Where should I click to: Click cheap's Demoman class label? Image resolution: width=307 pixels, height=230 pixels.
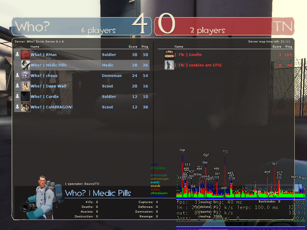point(112,76)
